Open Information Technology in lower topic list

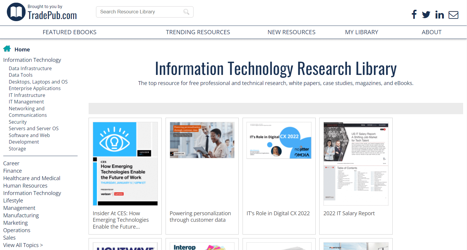(x=32, y=193)
